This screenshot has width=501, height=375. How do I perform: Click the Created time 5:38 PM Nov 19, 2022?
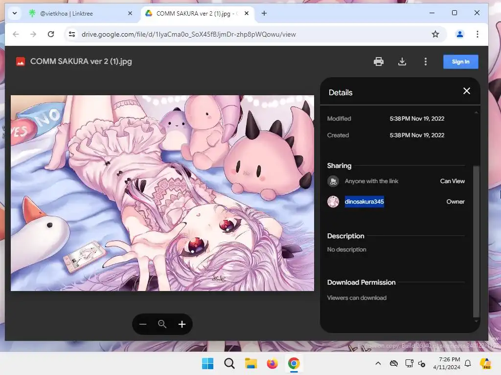[x=417, y=135]
